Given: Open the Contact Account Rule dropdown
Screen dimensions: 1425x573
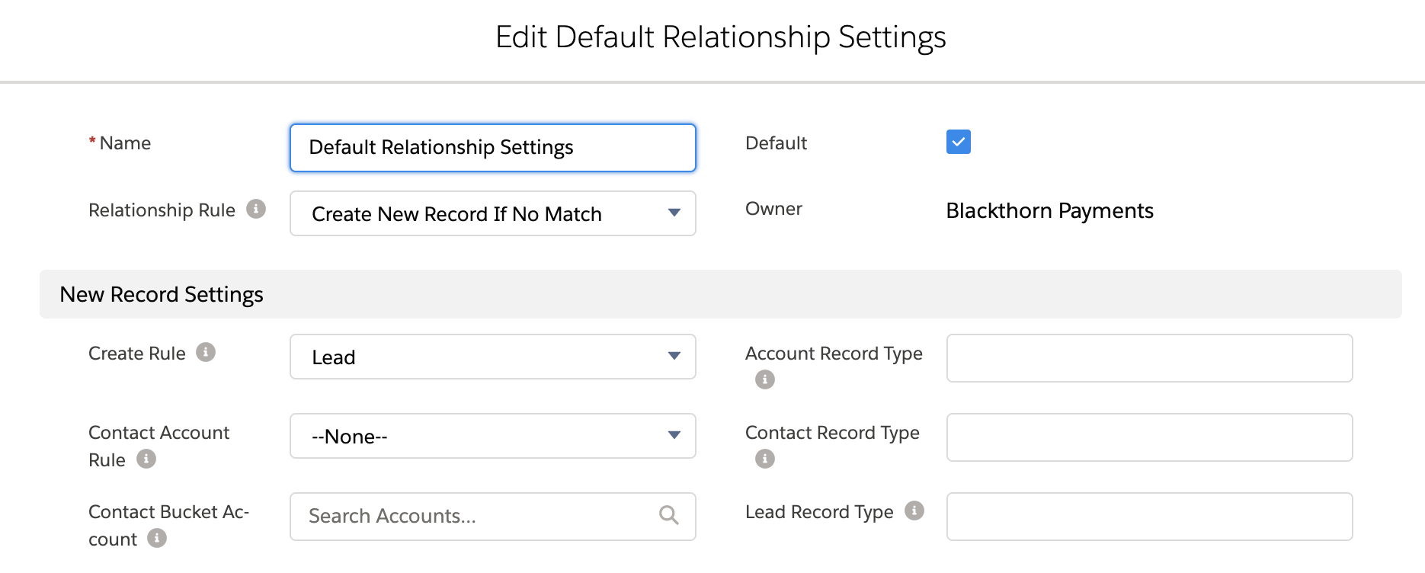Looking at the screenshot, I should point(493,436).
